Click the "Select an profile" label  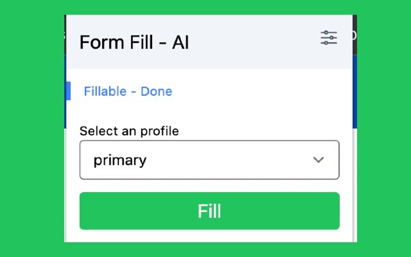pos(129,131)
